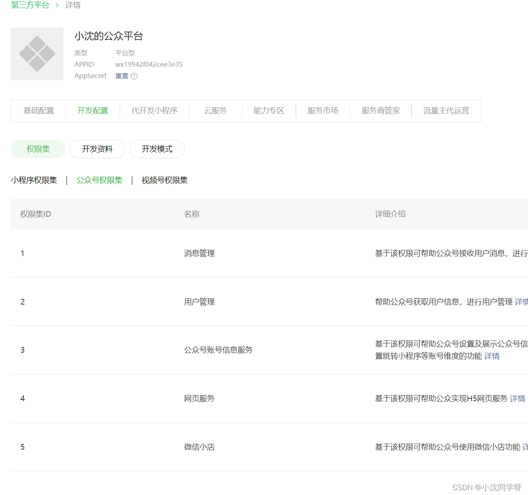528x495 pixels.
Task: Click the 平台型 type value
Action: [125, 53]
